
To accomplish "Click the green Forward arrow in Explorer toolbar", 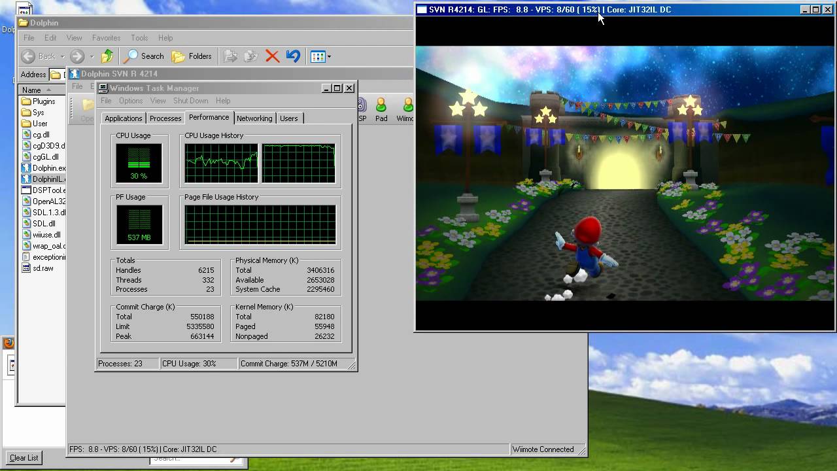I will pyautogui.click(x=77, y=56).
